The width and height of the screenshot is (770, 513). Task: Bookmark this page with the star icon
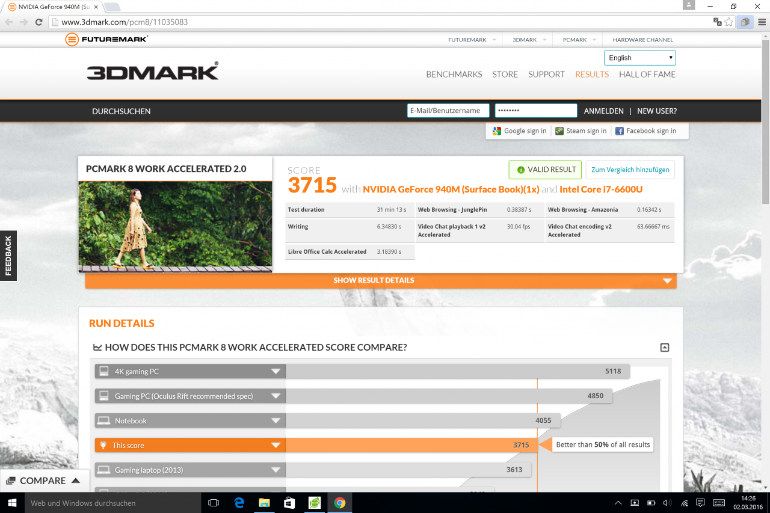[x=729, y=22]
